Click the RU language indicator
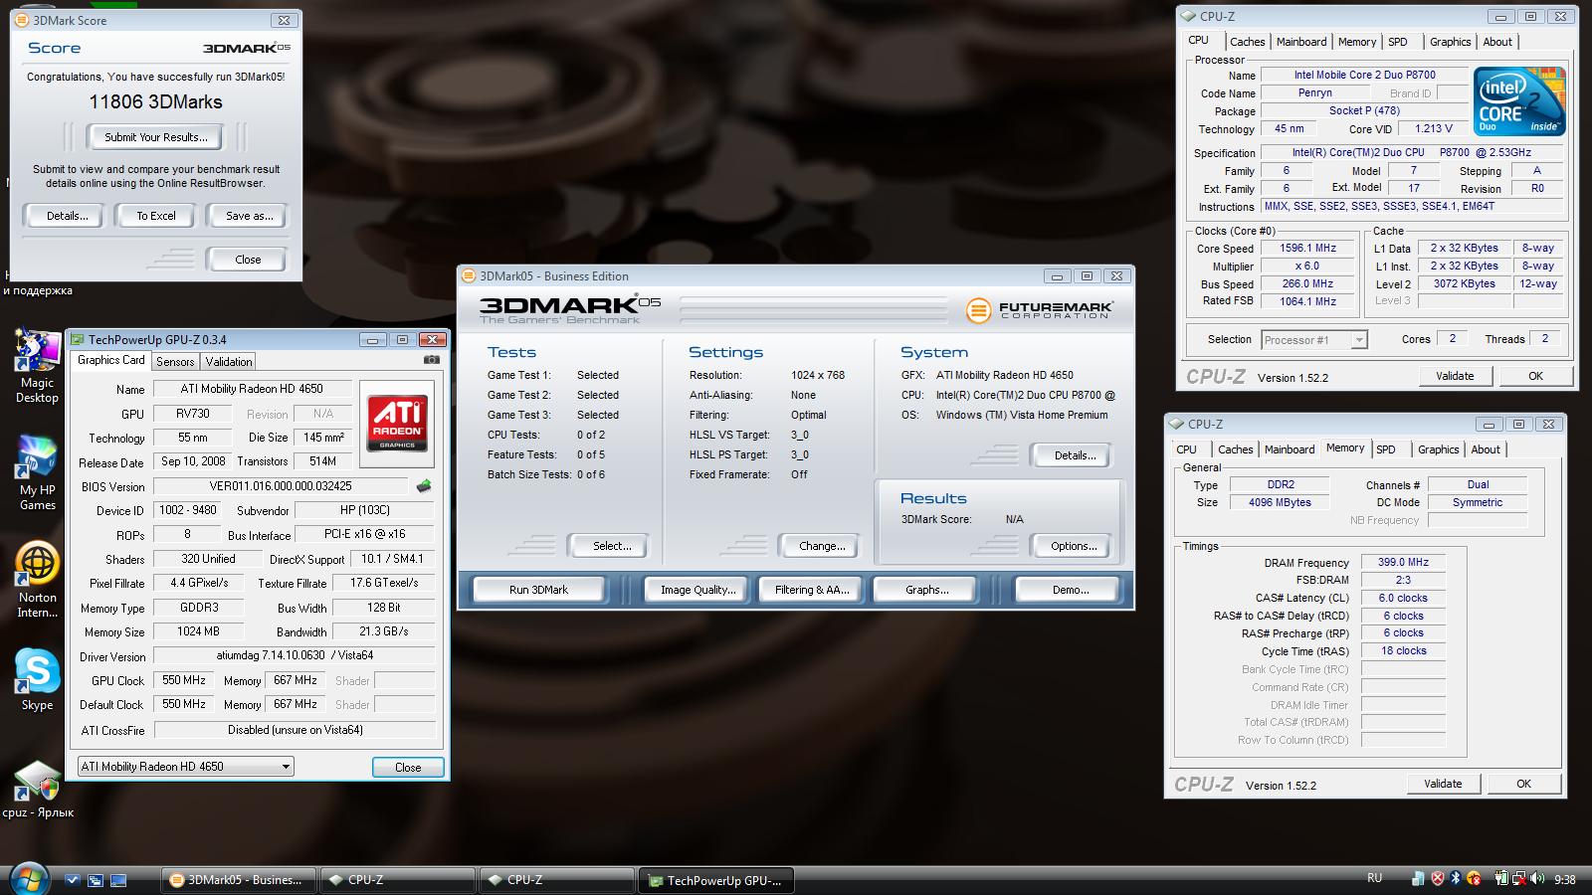Image resolution: width=1592 pixels, height=895 pixels. click(1374, 878)
